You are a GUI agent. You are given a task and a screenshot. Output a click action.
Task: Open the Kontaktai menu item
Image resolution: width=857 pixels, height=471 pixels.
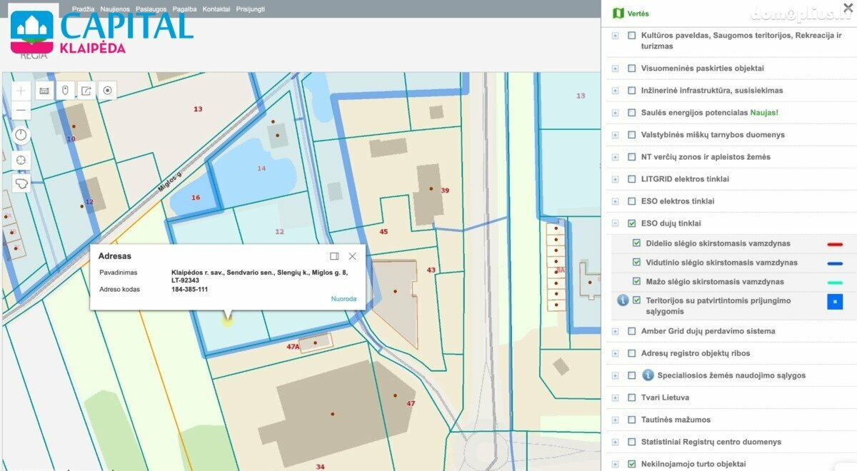coord(216,9)
